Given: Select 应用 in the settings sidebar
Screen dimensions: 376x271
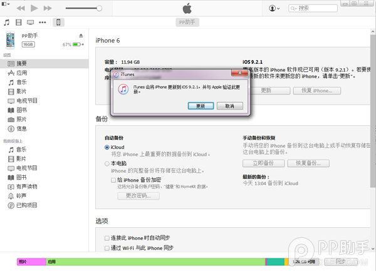Looking at the screenshot, I should (44, 73).
